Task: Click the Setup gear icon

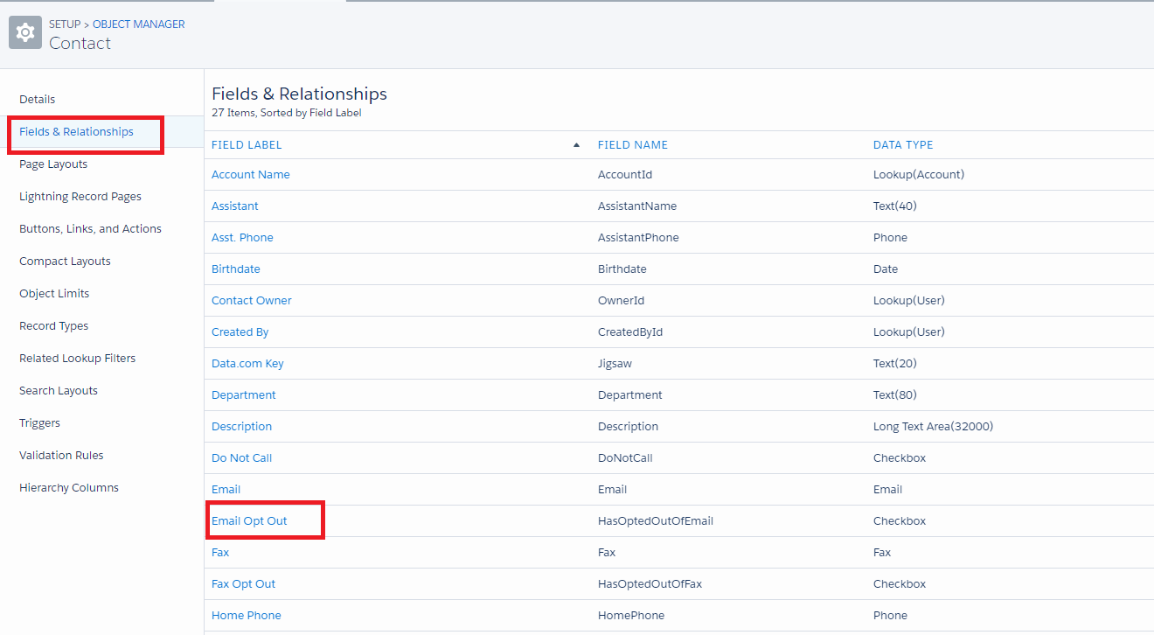Action: [x=25, y=33]
